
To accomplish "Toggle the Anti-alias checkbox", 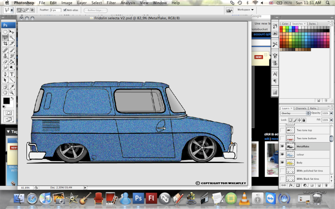I will [65, 10].
